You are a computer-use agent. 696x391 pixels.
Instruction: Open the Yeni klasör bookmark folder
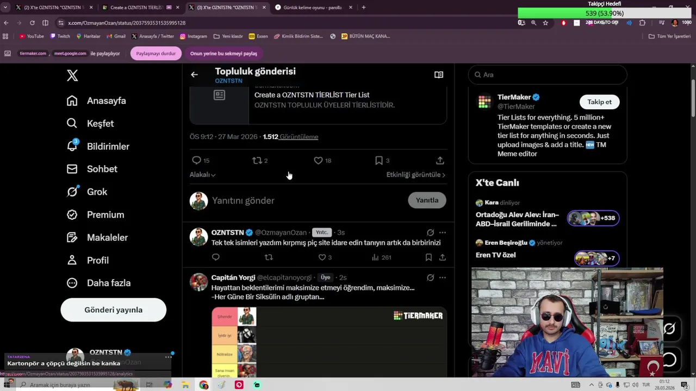(228, 36)
